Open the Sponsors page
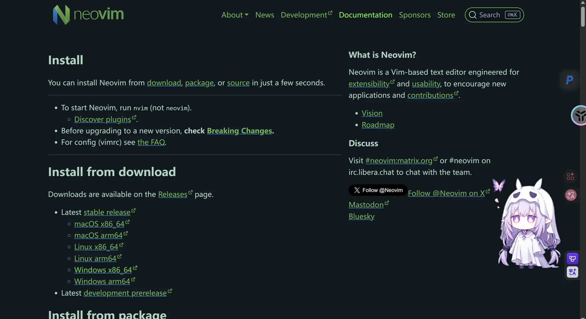 tap(415, 15)
